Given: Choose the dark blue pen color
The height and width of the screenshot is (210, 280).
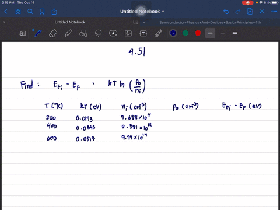Looking at the screenshot, I should coord(173,33).
